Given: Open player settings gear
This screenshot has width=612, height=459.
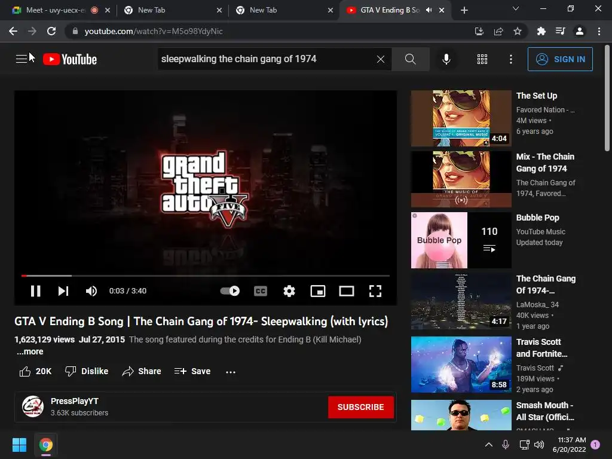Looking at the screenshot, I should (x=289, y=291).
